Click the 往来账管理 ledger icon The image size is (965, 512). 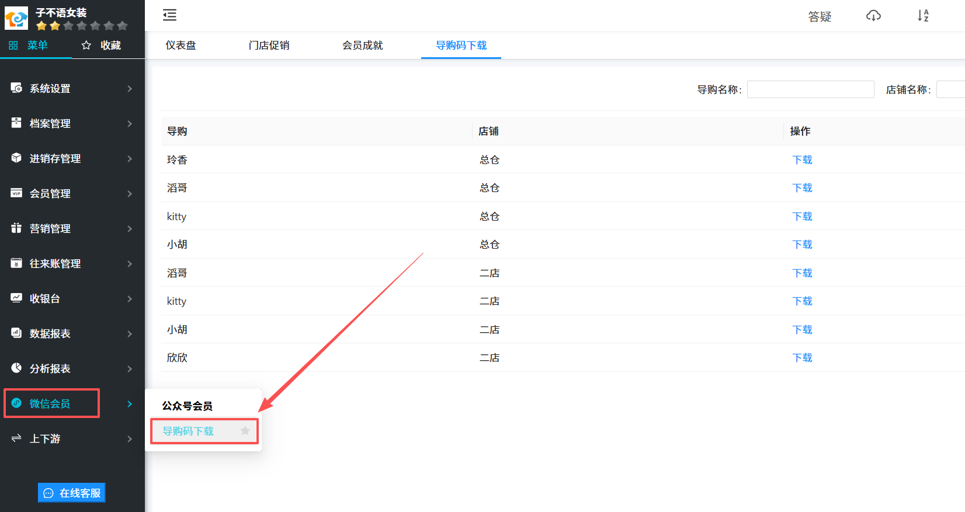[16, 263]
